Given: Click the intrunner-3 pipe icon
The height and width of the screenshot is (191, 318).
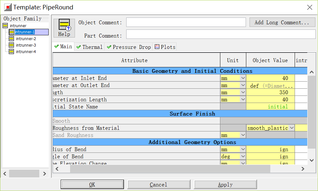Looking at the screenshot, I should click(11, 45).
